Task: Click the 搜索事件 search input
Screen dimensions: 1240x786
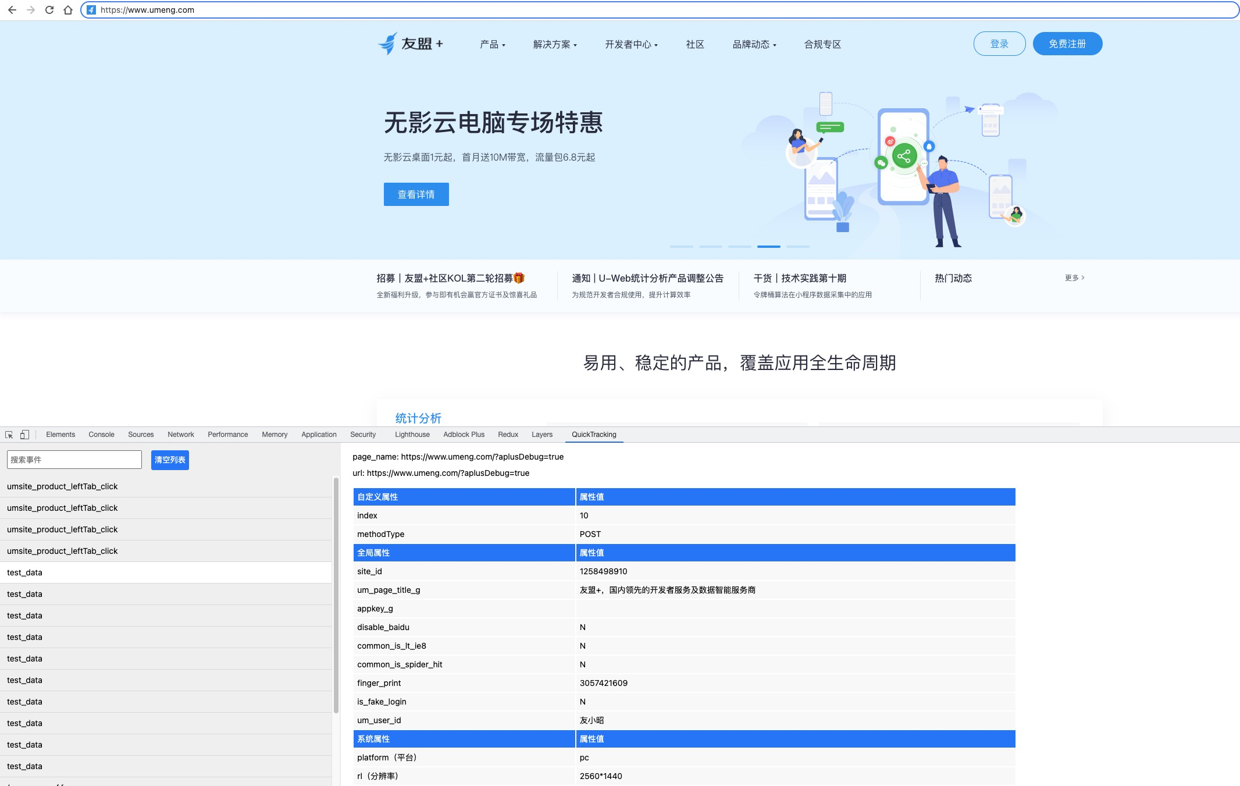Action: tap(74, 460)
